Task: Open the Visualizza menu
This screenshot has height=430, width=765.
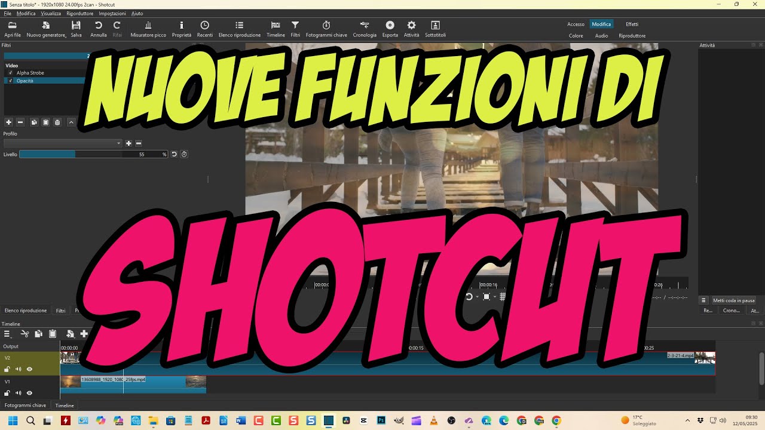Action: pos(51,13)
